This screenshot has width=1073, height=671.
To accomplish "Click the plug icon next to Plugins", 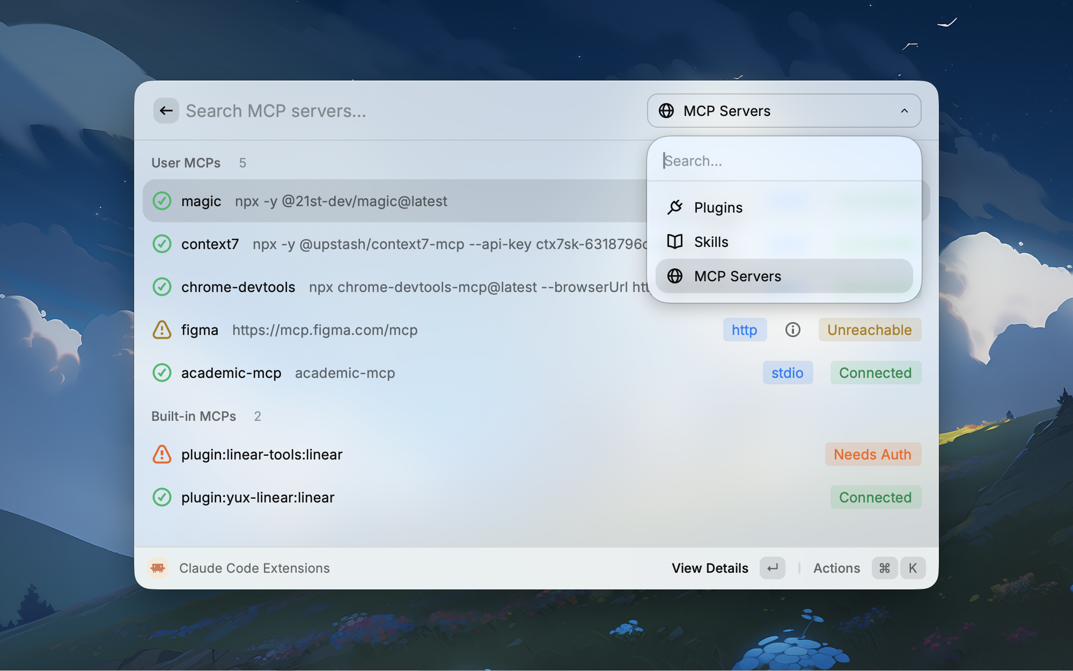I will pyautogui.click(x=676, y=207).
